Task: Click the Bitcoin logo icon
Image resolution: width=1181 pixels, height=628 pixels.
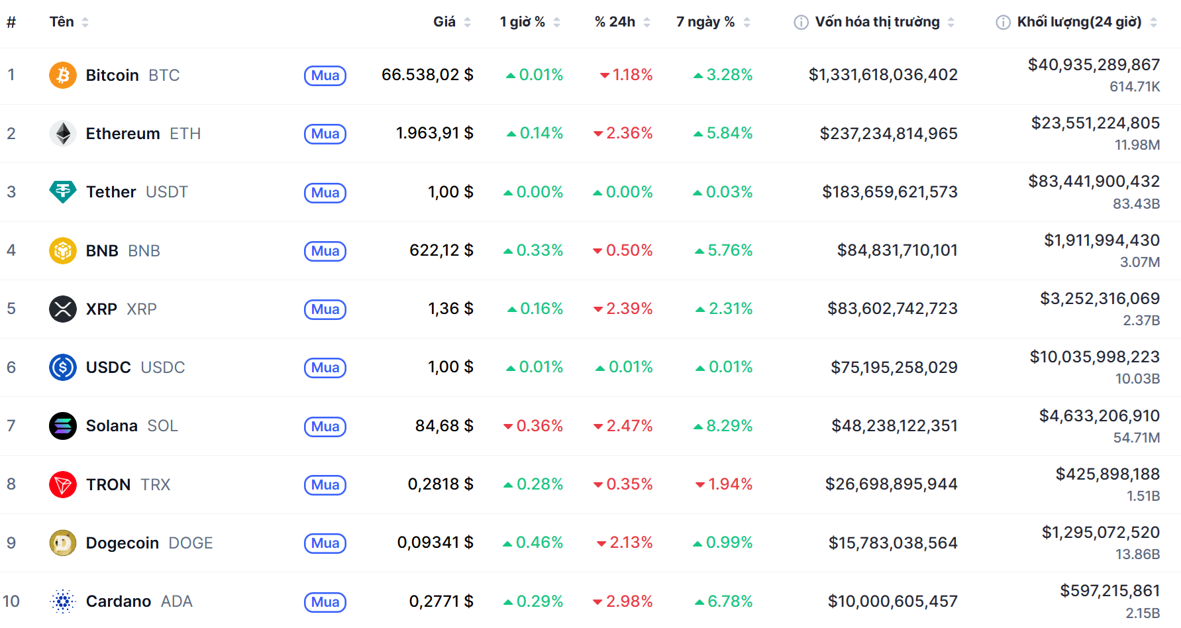Action: click(62, 75)
